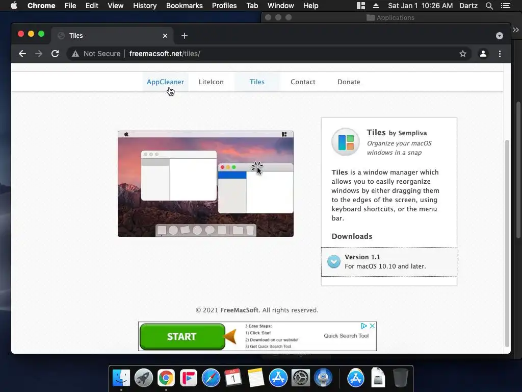Image resolution: width=522 pixels, height=392 pixels.
Task: Open the Bookmarks menu
Action: tap(185, 6)
